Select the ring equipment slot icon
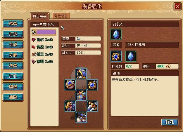This screenshot has height=132, width=183. coord(70,84)
